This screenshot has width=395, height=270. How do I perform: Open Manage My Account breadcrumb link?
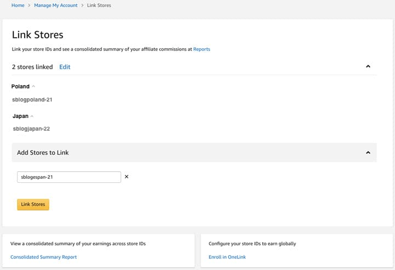click(55, 5)
